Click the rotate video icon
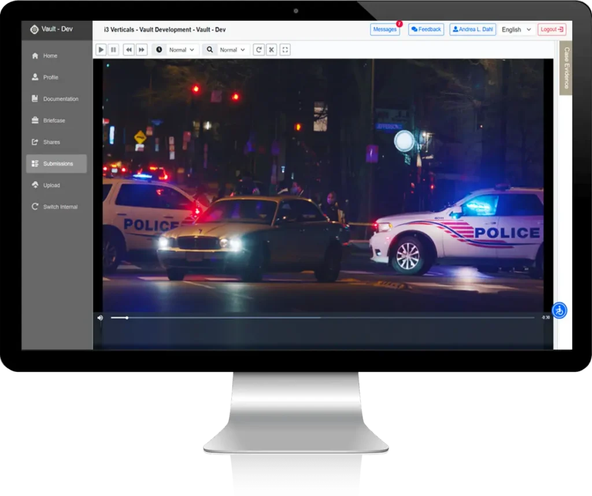Viewport: 592px width, 496px height. (x=258, y=50)
